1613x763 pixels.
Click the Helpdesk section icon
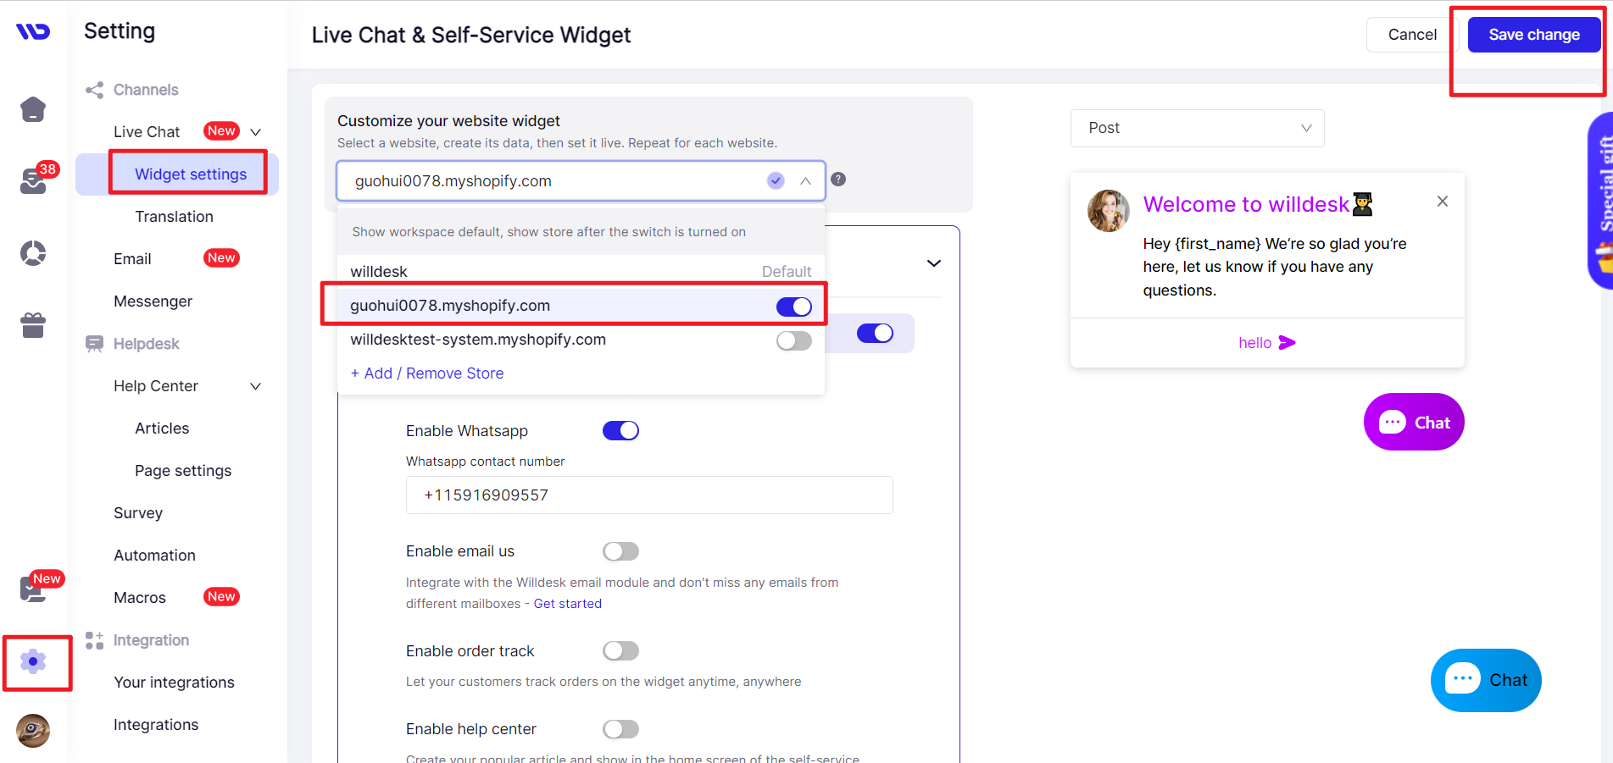coord(94,344)
